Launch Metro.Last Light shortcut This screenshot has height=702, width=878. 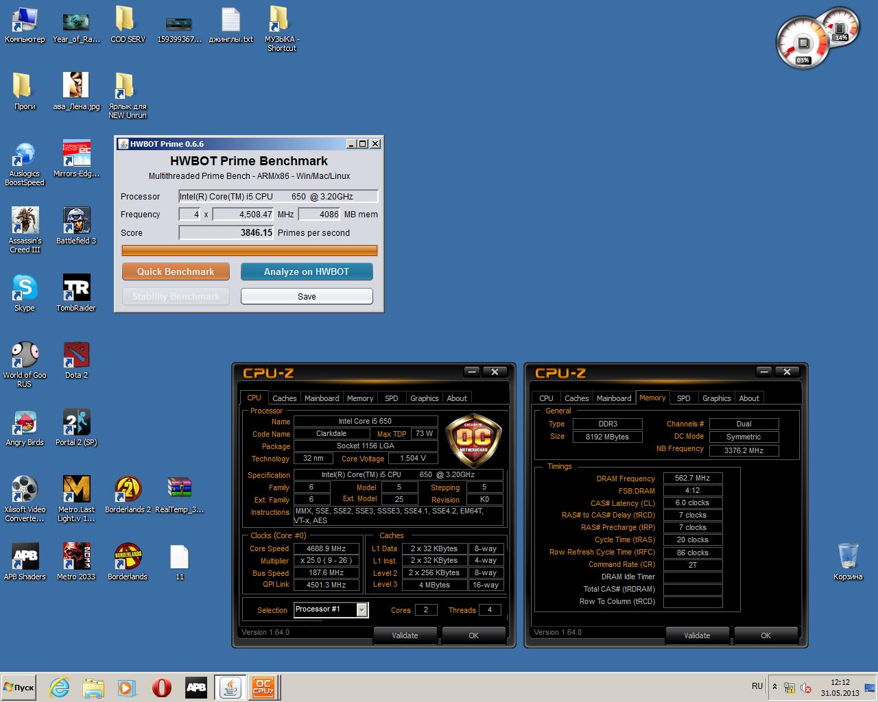click(76, 499)
